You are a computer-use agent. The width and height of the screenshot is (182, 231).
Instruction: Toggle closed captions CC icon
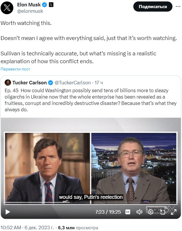pyautogui.click(x=128, y=212)
